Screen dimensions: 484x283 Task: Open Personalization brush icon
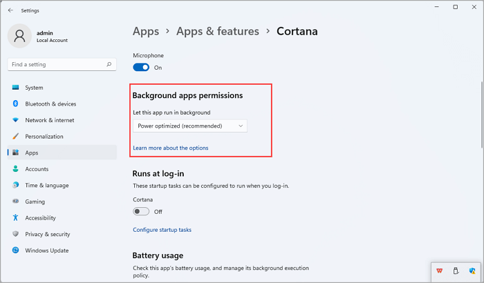pyautogui.click(x=15, y=137)
